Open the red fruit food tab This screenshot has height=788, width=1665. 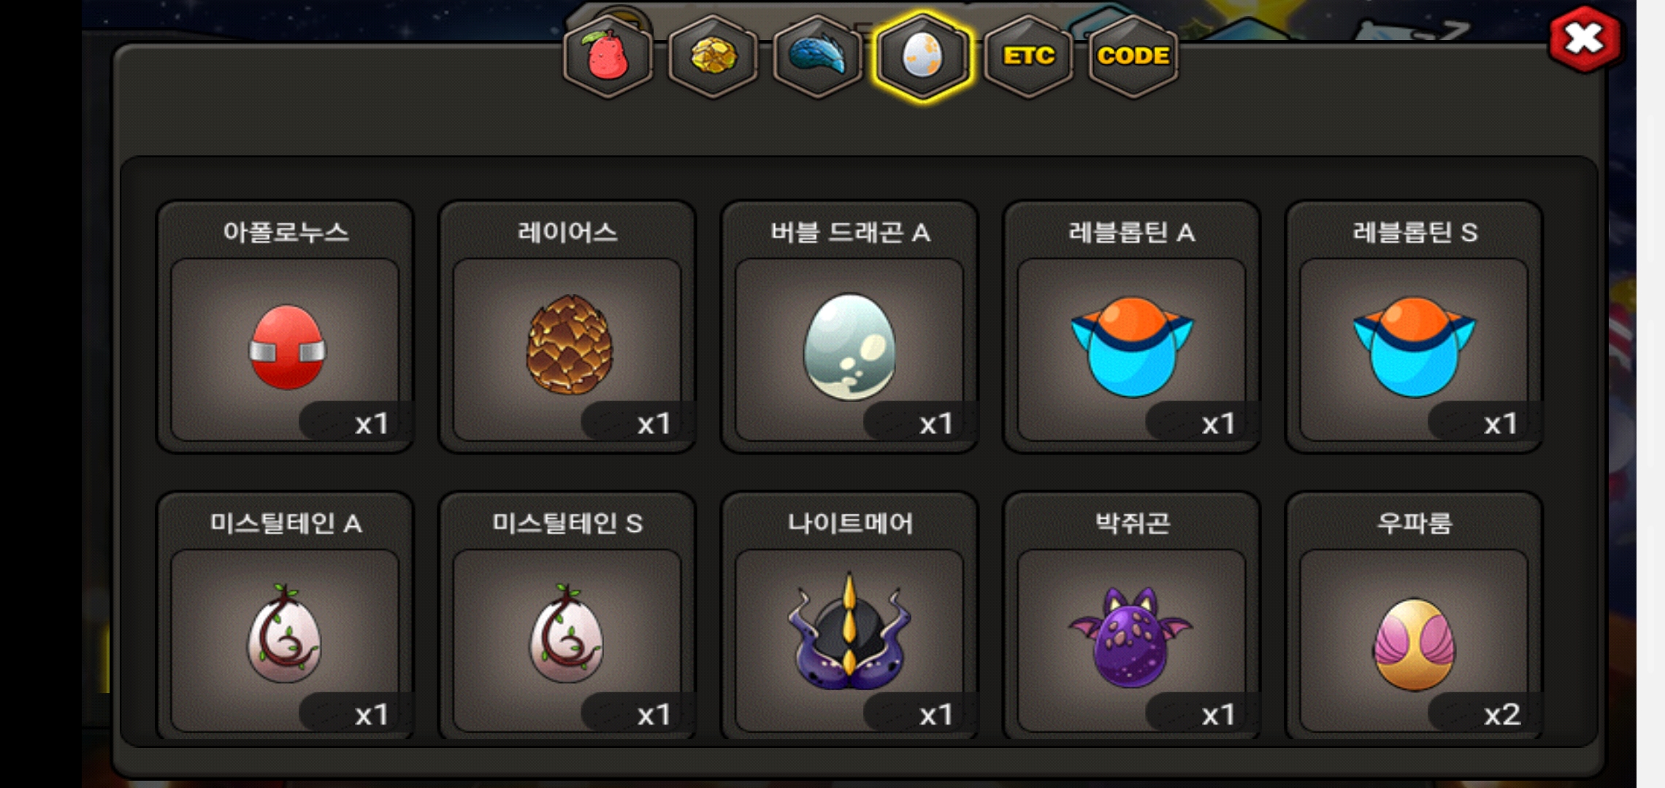[608, 56]
